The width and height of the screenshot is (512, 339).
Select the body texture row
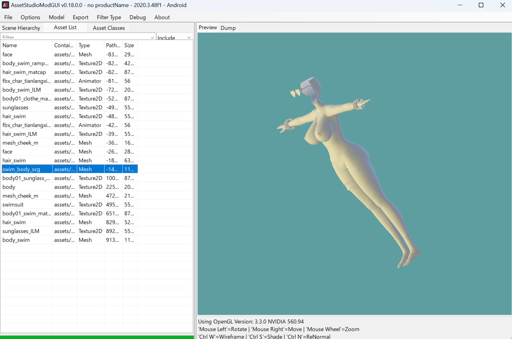[x=69, y=187]
